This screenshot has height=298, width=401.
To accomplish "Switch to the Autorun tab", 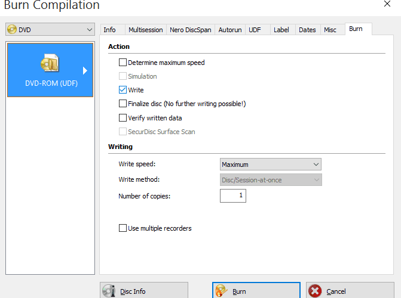I will point(230,30).
